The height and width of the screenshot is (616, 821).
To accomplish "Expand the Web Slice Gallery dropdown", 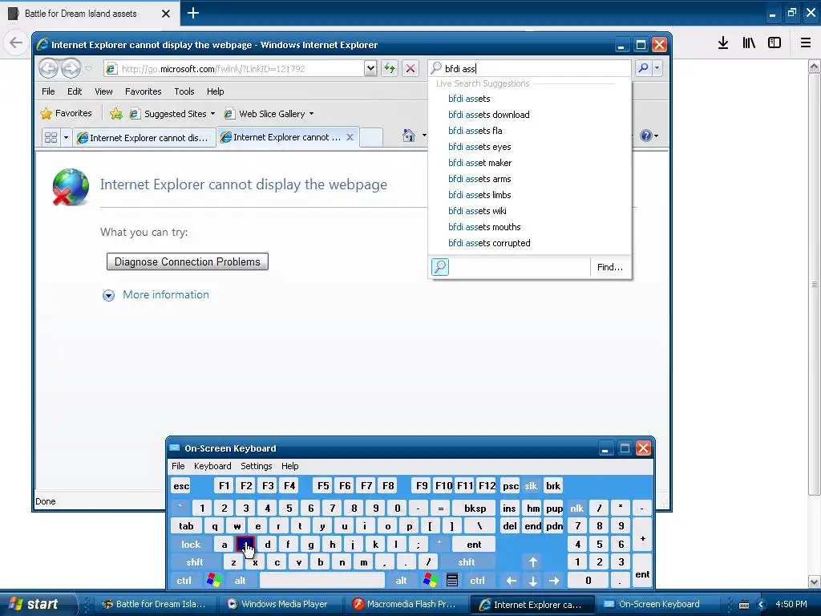I will coord(312,114).
